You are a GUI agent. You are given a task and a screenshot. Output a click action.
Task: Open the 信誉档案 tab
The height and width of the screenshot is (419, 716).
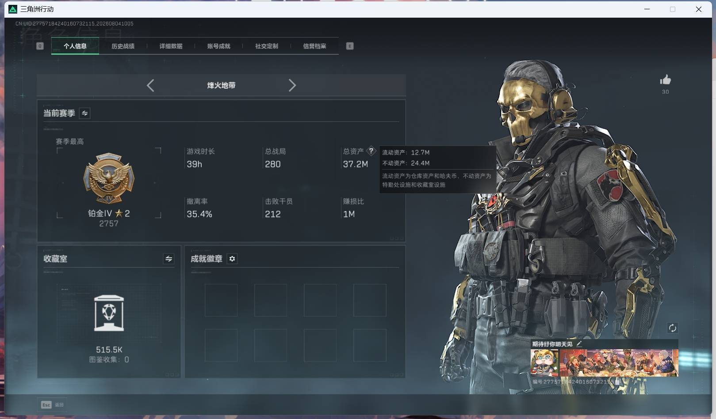(x=314, y=46)
